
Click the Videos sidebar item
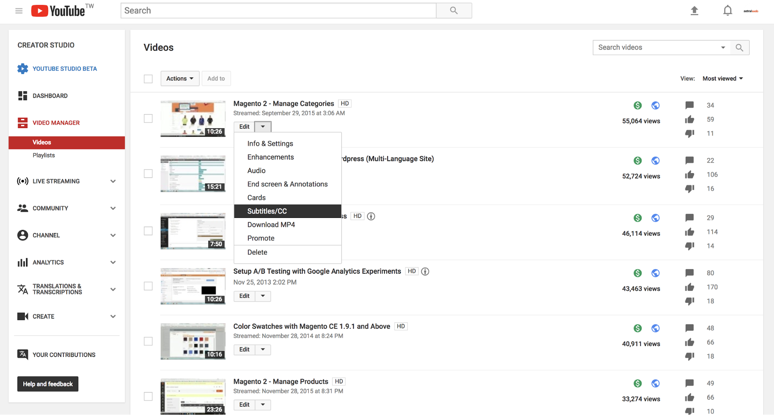pyautogui.click(x=67, y=142)
